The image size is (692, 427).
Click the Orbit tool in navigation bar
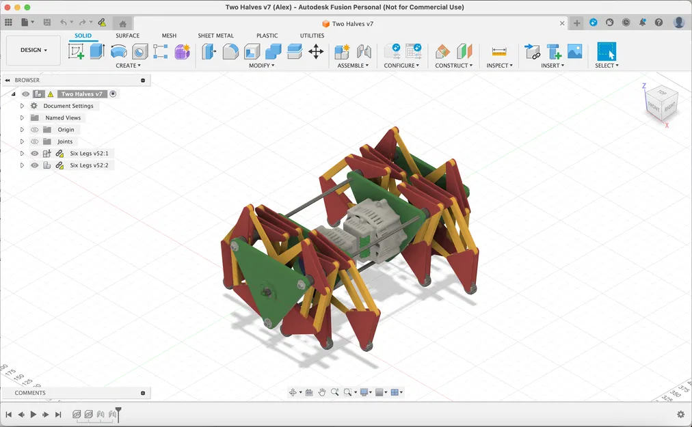pyautogui.click(x=294, y=392)
